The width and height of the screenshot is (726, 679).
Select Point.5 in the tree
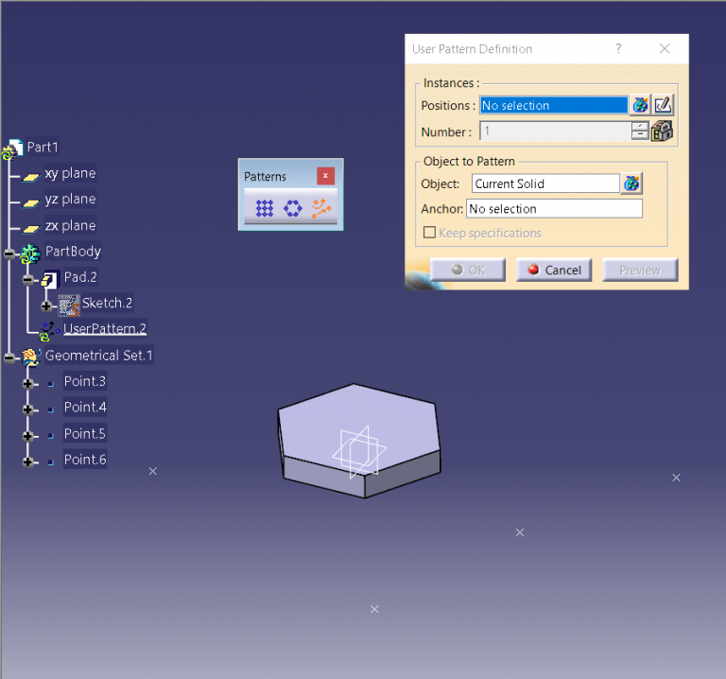(85, 433)
